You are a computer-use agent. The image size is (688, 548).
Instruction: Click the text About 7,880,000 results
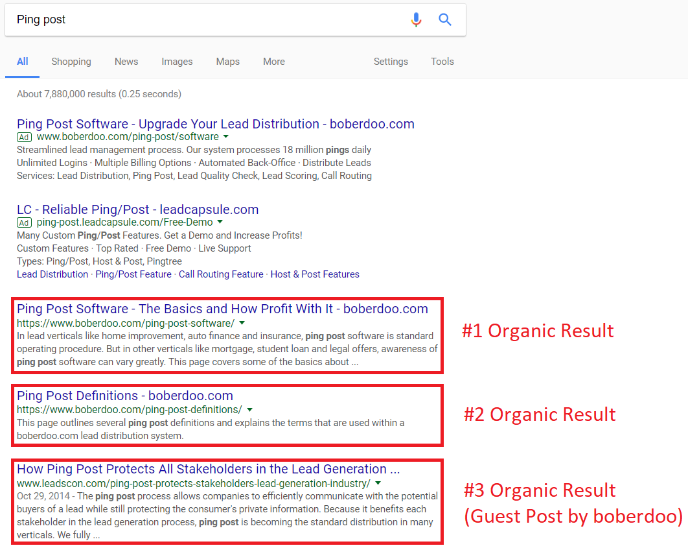click(x=66, y=94)
